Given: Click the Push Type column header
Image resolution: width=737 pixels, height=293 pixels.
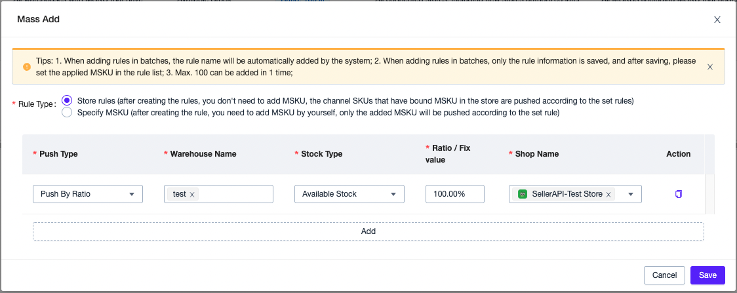Looking at the screenshot, I should point(59,154).
